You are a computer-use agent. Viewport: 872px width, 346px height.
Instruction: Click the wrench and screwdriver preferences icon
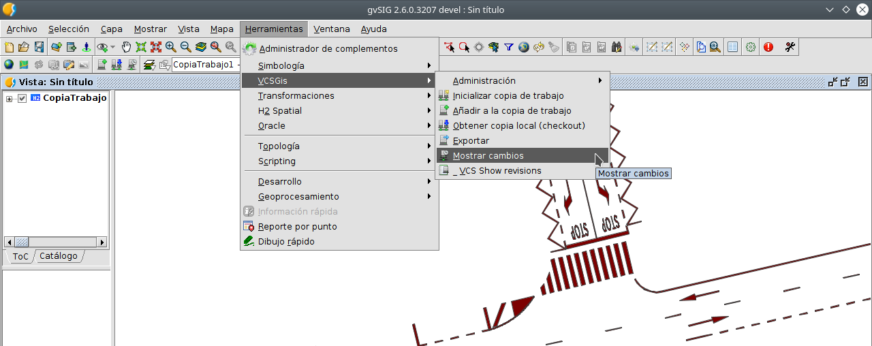point(790,47)
